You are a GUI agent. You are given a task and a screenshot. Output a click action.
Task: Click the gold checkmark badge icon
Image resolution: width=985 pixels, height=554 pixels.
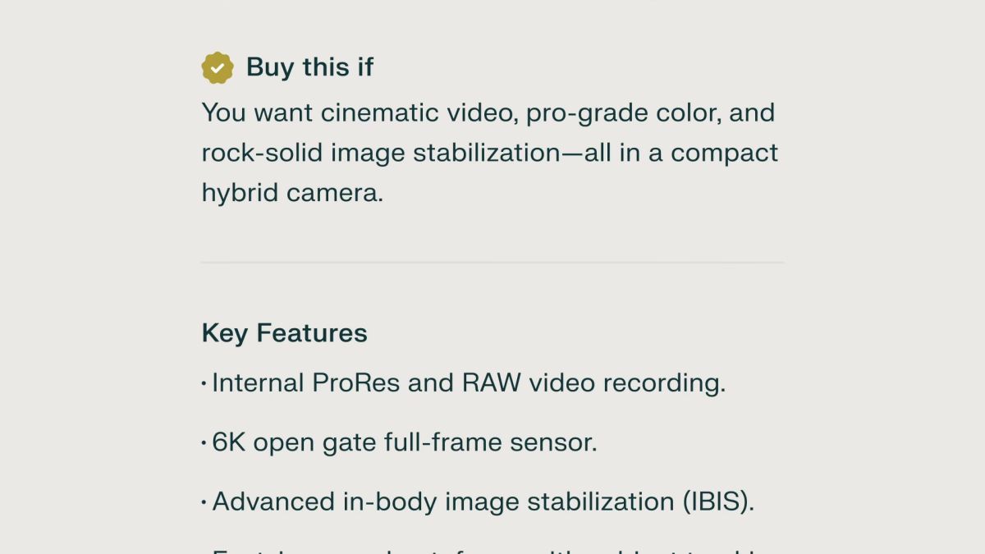click(217, 68)
